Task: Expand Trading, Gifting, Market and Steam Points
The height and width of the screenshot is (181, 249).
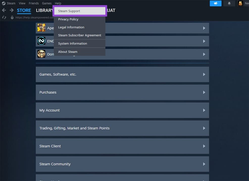Action: [122, 128]
